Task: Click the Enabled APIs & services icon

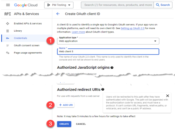Action: coord(7,24)
